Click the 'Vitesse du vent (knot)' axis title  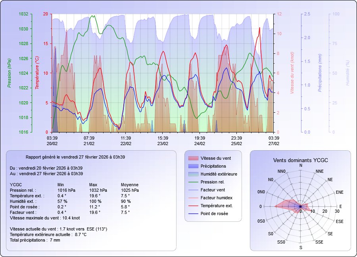(x=292, y=73)
